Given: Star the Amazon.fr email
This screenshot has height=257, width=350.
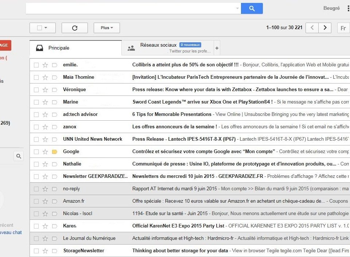Looking at the screenshot, I should [x=45, y=201].
